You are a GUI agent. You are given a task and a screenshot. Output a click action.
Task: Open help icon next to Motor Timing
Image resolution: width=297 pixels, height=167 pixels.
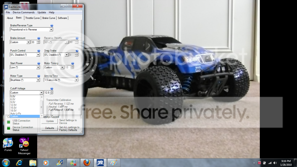click(x=73, y=64)
